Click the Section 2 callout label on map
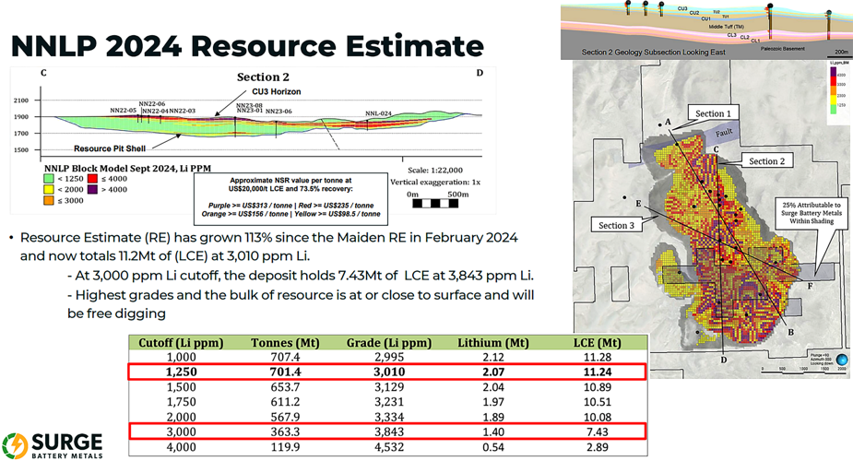Image resolution: width=853 pixels, height=461 pixels. (766, 161)
